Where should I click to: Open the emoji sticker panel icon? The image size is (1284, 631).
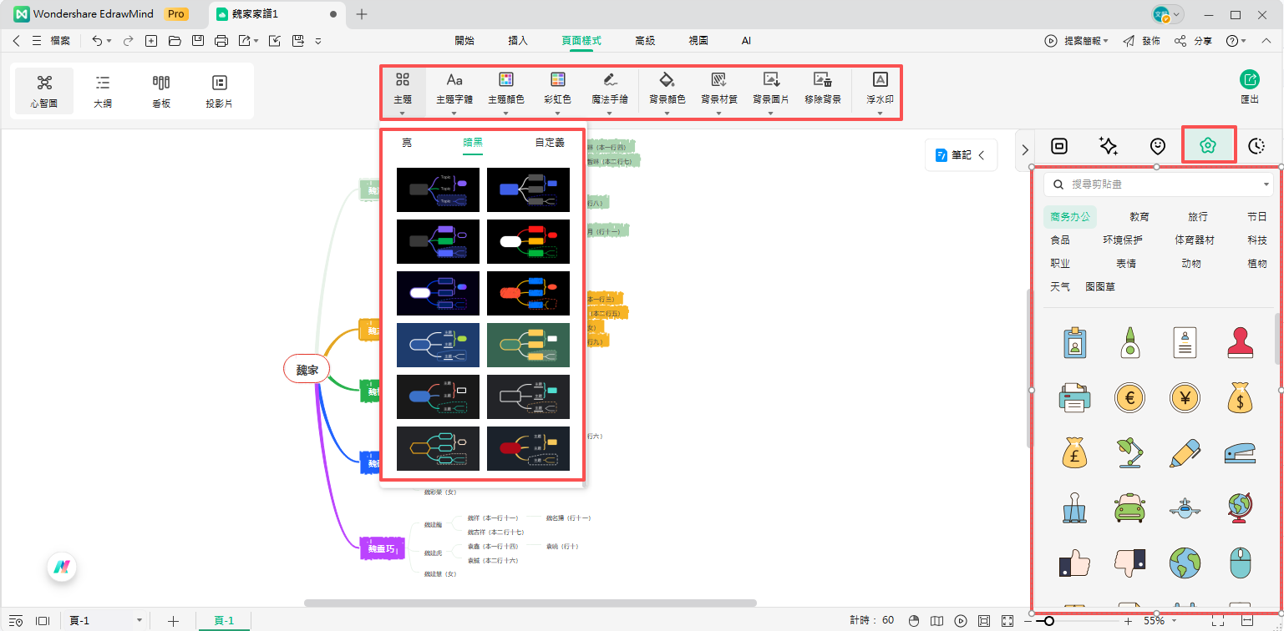[1157, 145]
